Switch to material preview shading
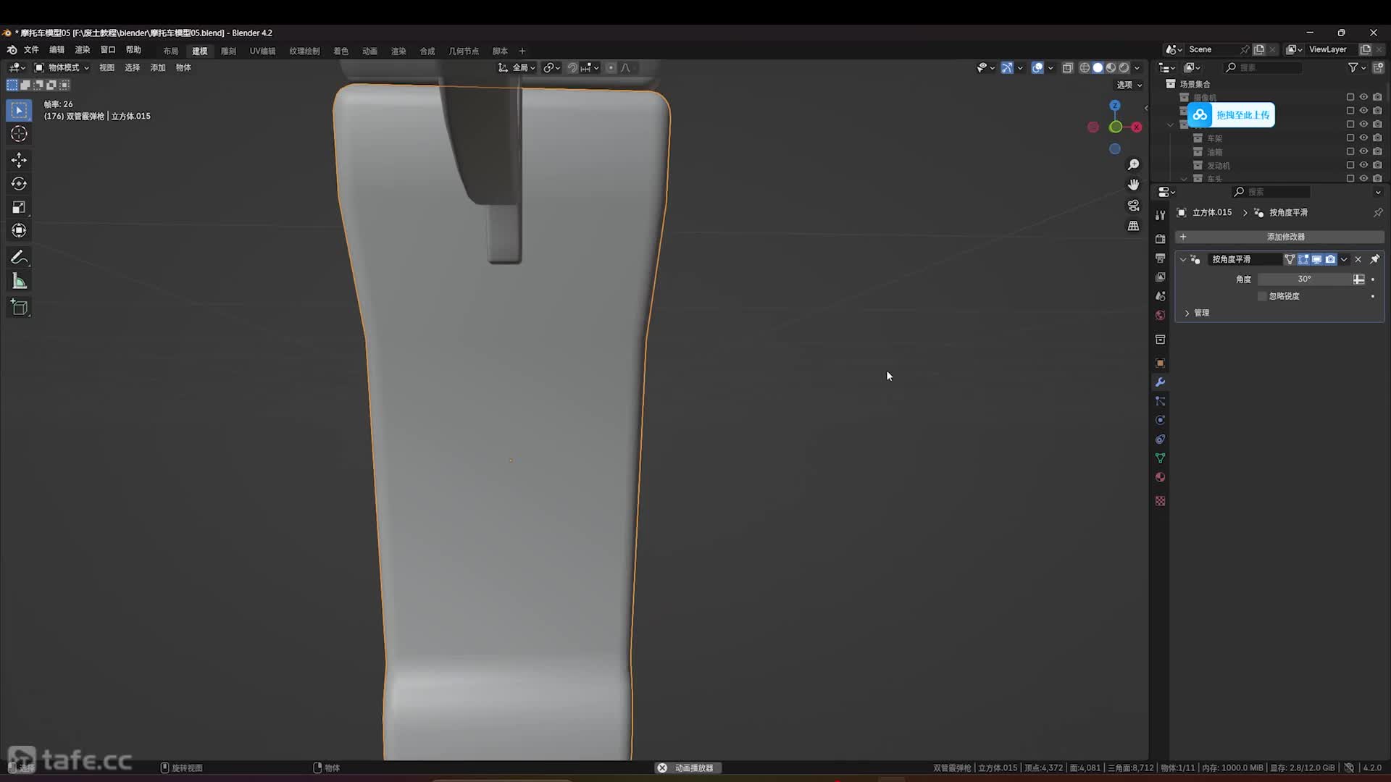 (x=1111, y=67)
